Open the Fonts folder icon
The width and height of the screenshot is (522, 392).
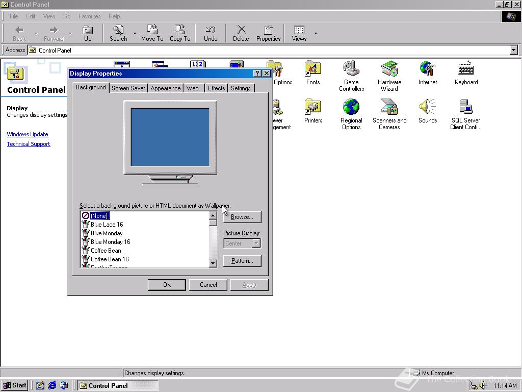pyautogui.click(x=313, y=69)
